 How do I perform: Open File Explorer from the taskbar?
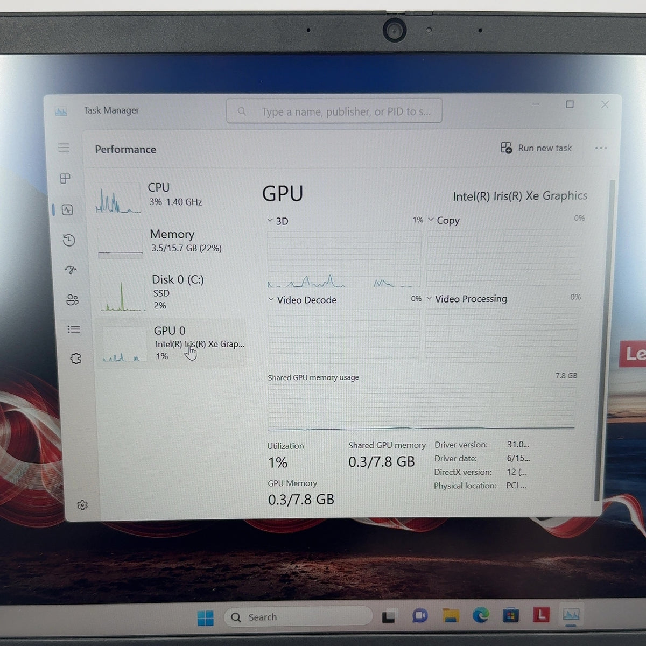[x=451, y=615]
